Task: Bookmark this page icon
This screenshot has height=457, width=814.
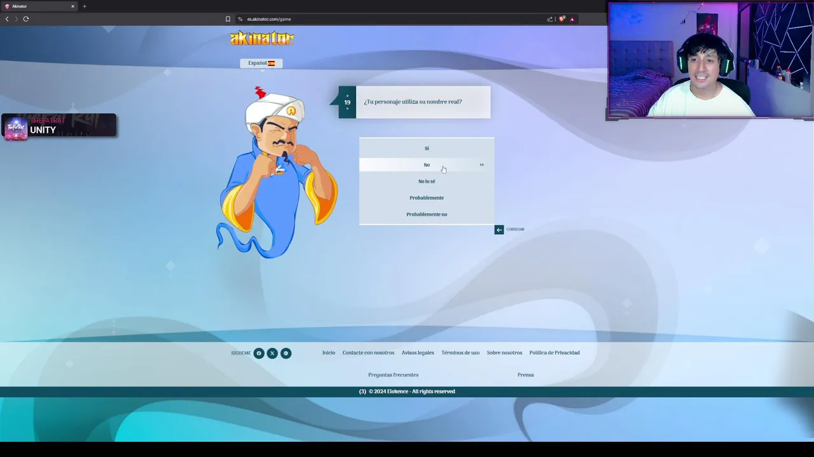Action: [x=228, y=19]
